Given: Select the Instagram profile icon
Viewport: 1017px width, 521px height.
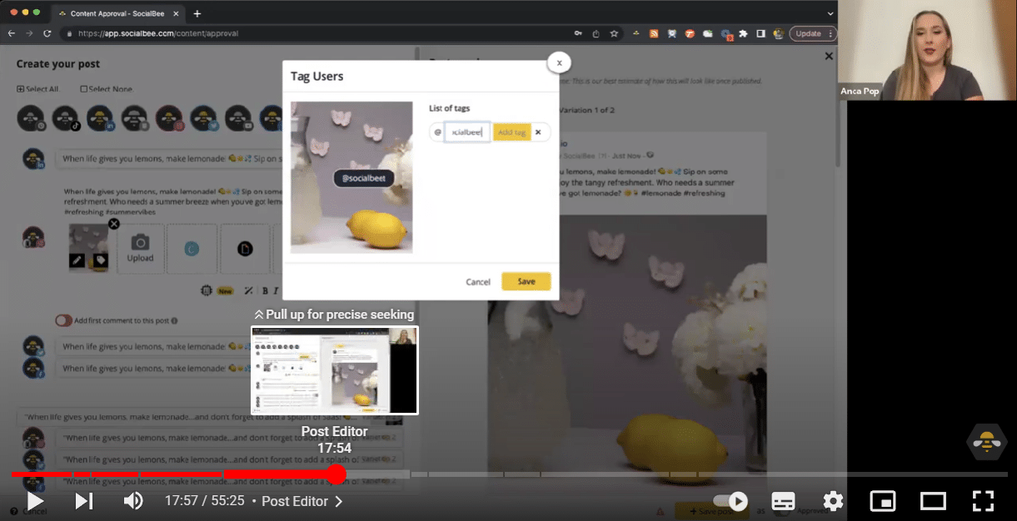Looking at the screenshot, I should pyautogui.click(x=167, y=117).
